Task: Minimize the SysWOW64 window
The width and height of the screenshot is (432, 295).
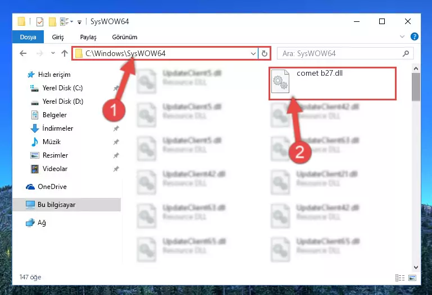Action: pyautogui.click(x=357, y=21)
